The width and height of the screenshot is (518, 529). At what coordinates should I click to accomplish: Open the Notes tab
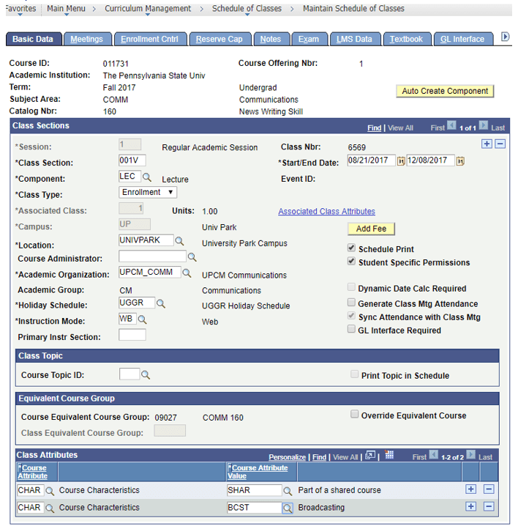(271, 39)
